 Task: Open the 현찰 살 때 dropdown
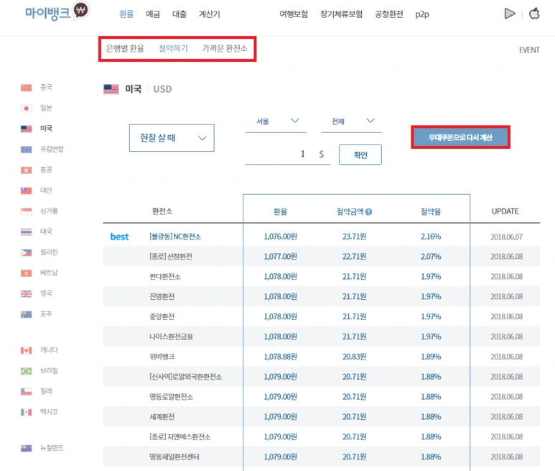172,138
